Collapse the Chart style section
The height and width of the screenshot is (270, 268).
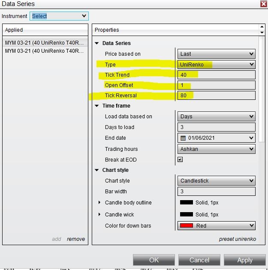(97, 170)
